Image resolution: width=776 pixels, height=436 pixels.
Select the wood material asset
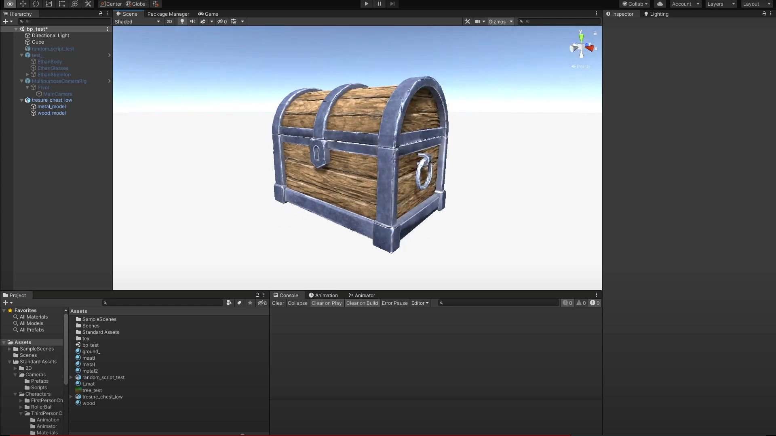click(89, 403)
